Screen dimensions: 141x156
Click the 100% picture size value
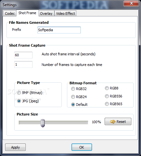pyautogui.click(x=96, y=122)
